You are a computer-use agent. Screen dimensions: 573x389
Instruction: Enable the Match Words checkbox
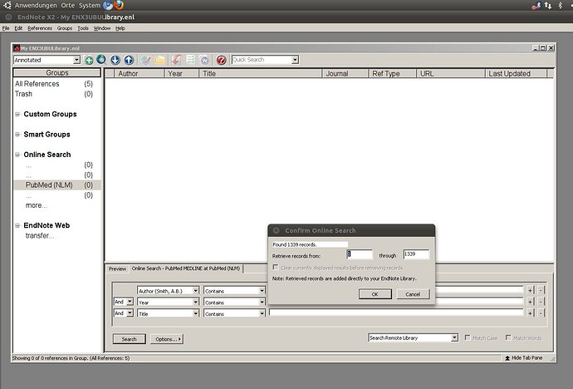508,337
